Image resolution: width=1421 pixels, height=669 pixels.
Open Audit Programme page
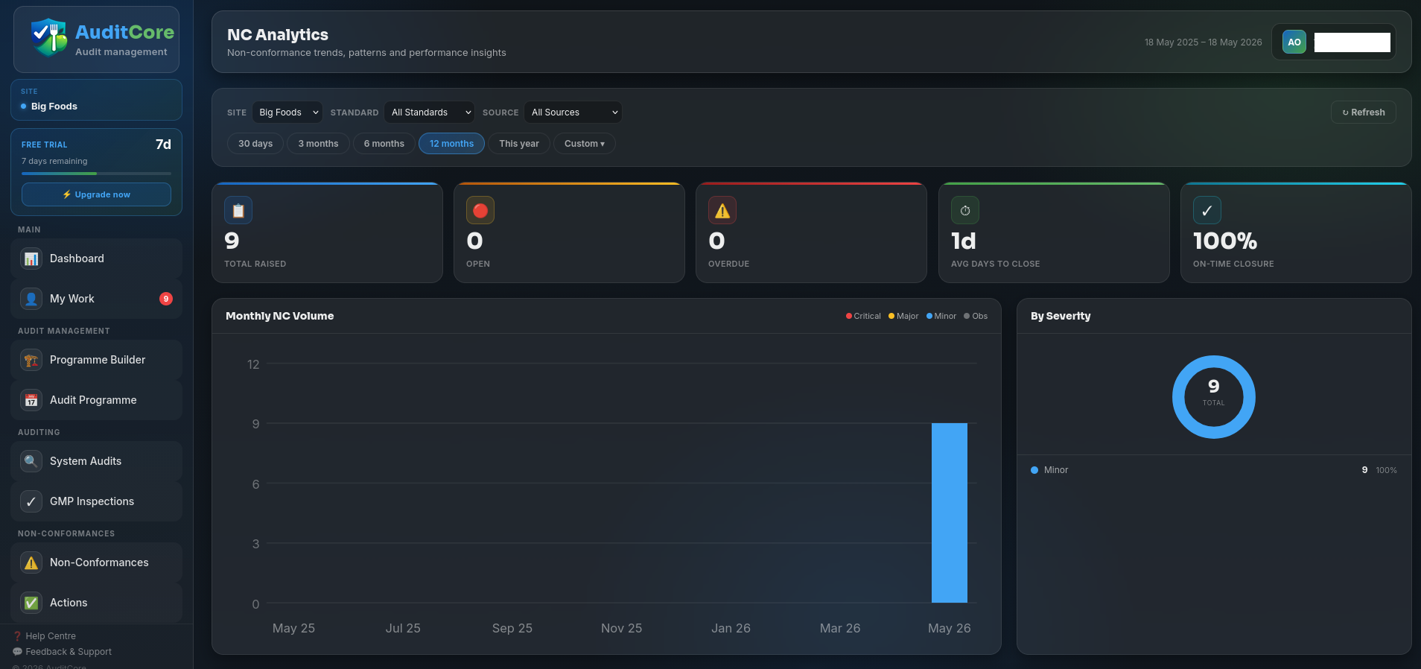pos(96,400)
